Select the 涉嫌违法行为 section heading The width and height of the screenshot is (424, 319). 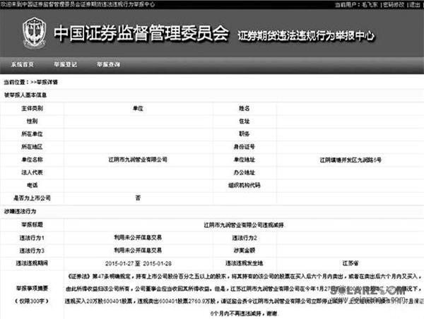pyautogui.click(x=20, y=211)
